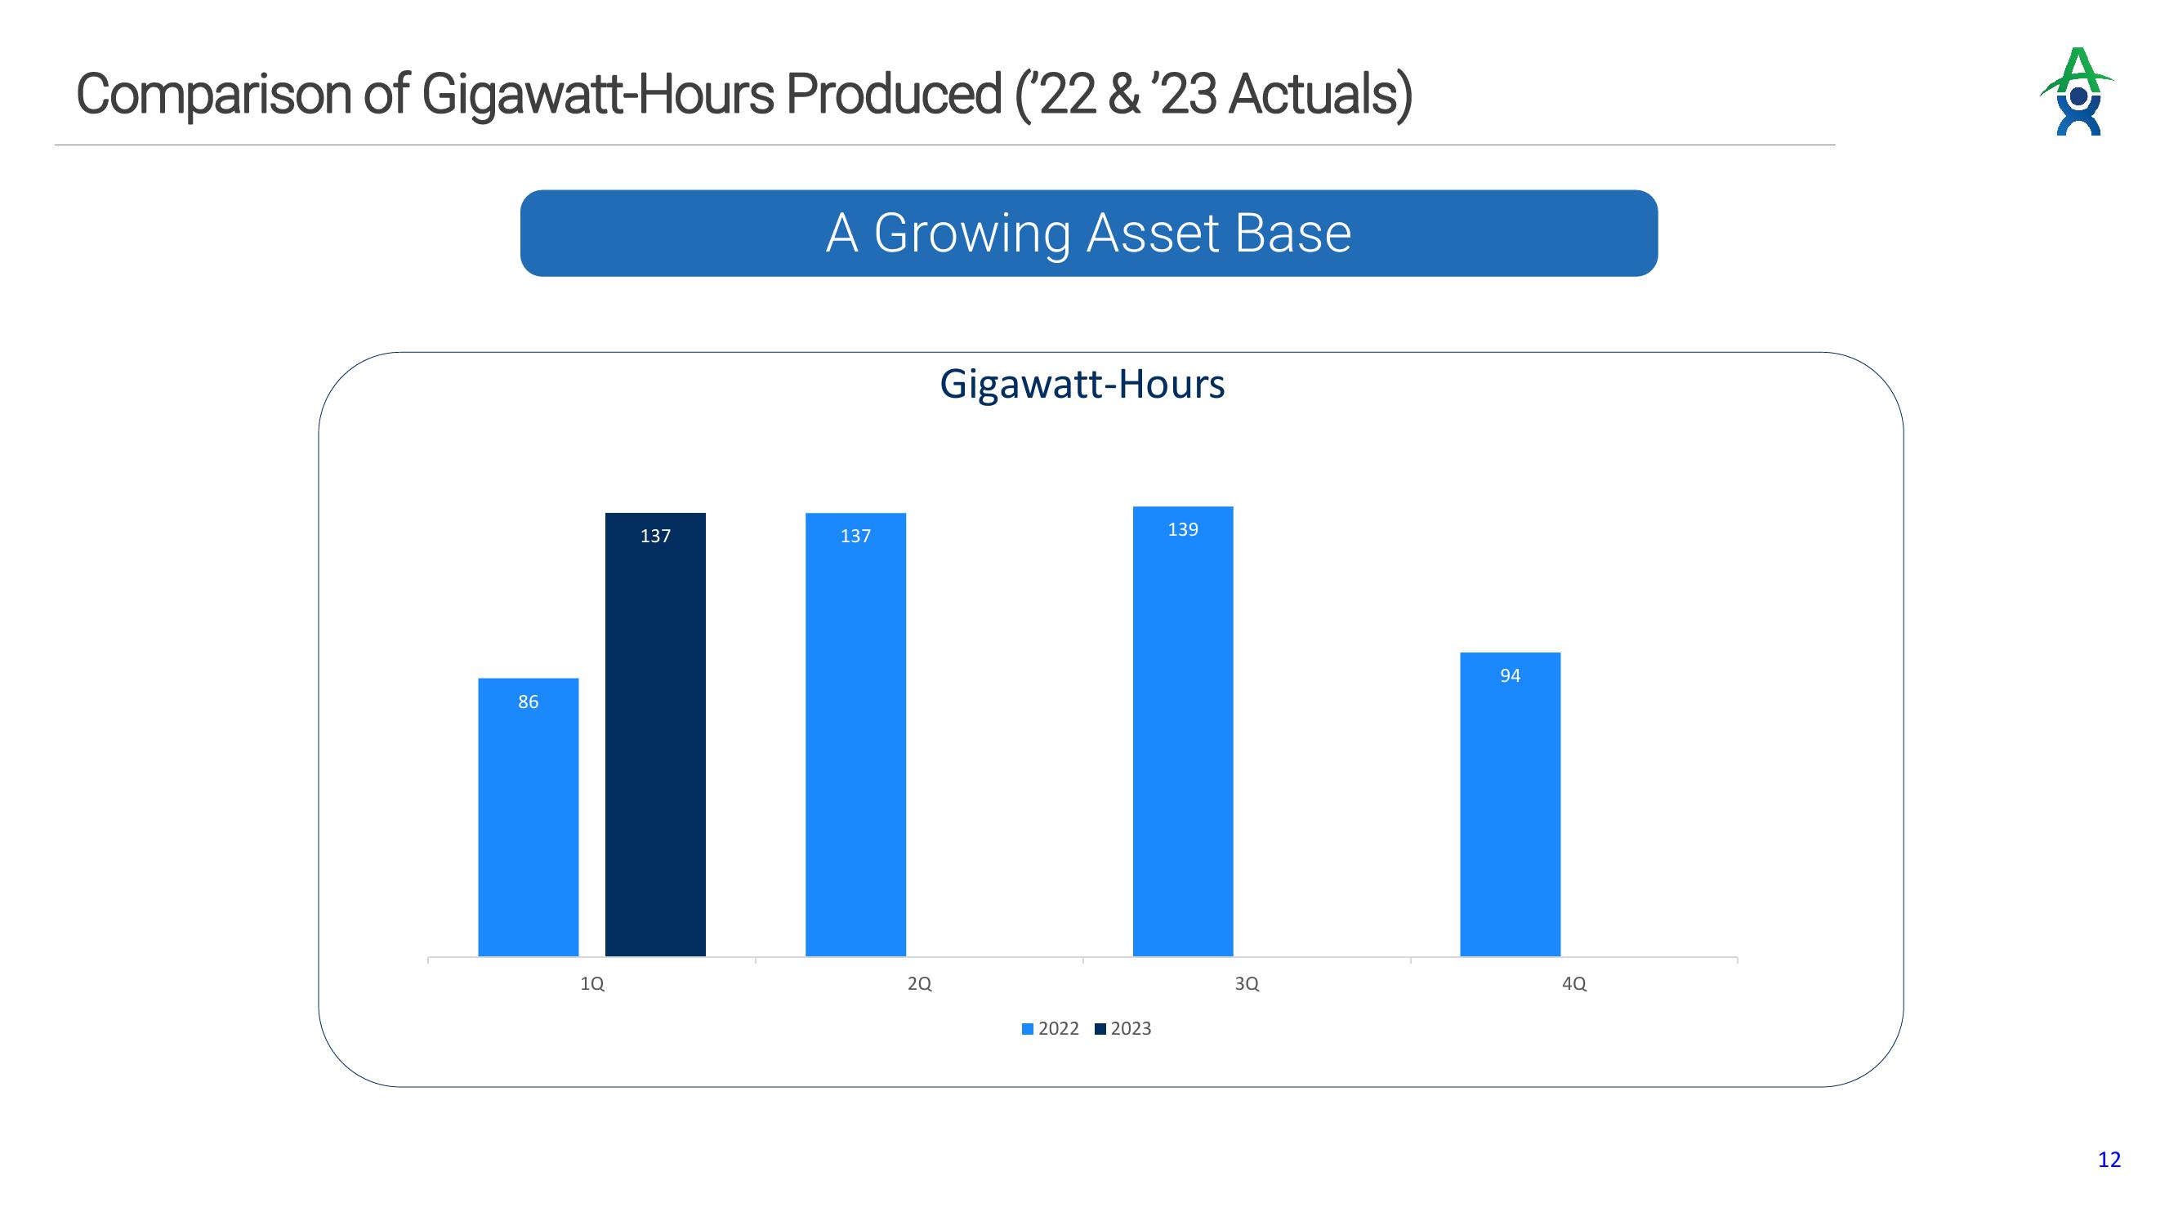Select the 2023 legend color swatch
Image resolution: width=2178 pixels, height=1225 pixels.
click(x=1100, y=1029)
